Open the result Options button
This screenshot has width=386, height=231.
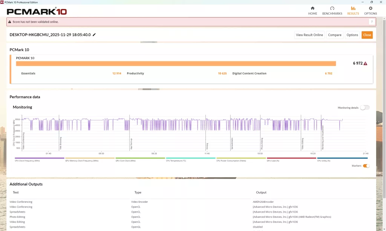click(352, 35)
